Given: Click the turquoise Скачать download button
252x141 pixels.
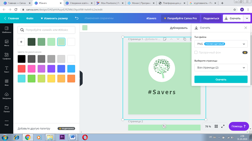Looking at the screenshot, I should (x=221, y=79).
